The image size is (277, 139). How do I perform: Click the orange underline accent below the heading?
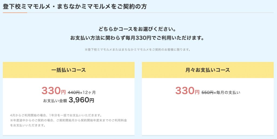15,12
